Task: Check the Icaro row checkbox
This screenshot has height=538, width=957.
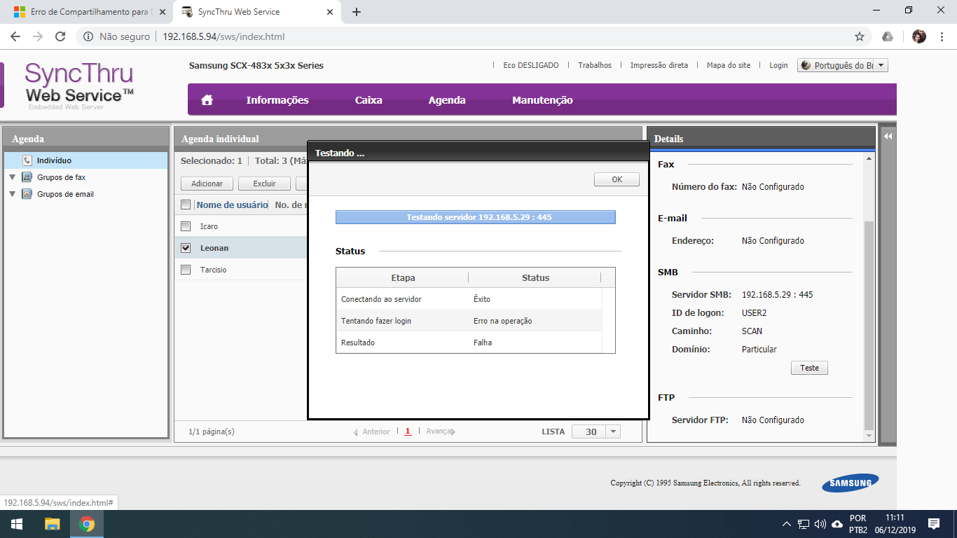Action: 186,226
